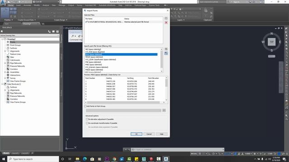Close the Import Points dialog
The width and height of the screenshot is (289, 162).
(x=168, y=10)
